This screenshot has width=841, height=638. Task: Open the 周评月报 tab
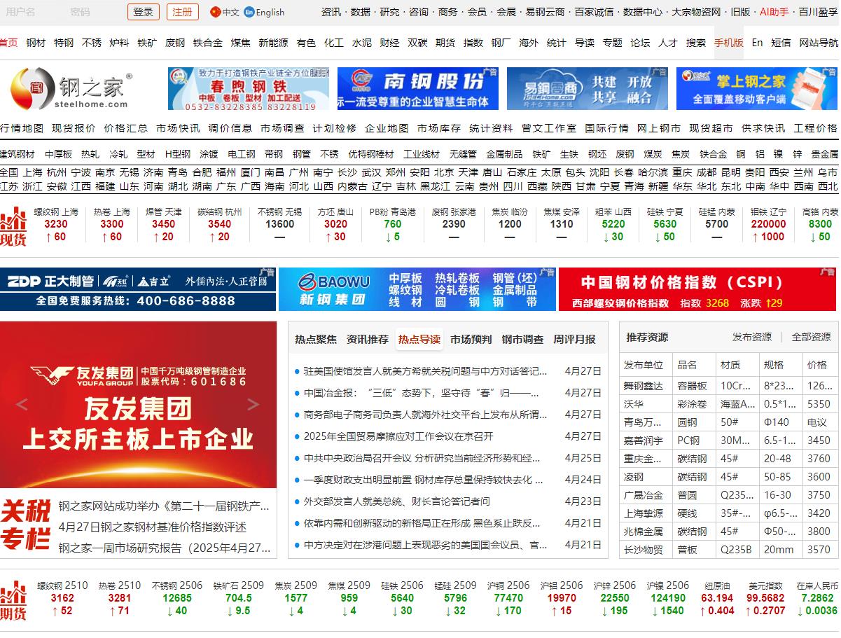coord(574,339)
